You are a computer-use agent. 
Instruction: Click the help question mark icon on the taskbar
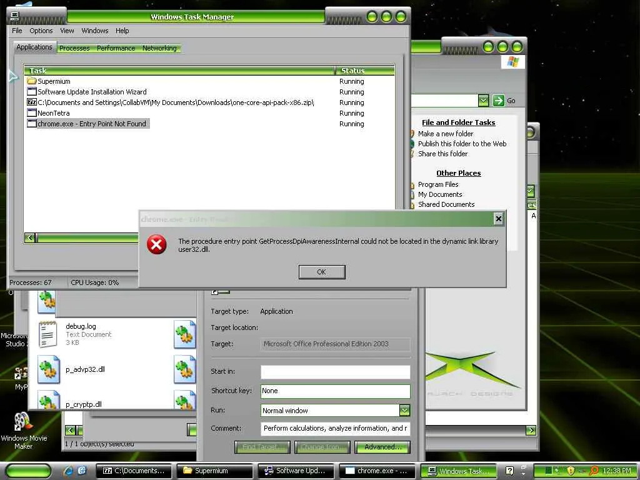click(x=509, y=471)
